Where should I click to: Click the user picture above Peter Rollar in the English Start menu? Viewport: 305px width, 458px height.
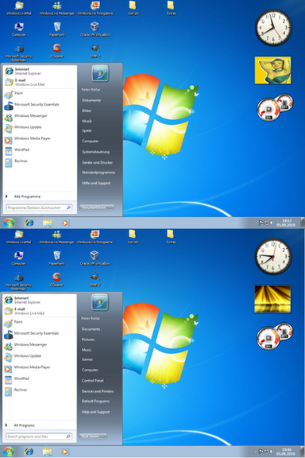tap(100, 301)
